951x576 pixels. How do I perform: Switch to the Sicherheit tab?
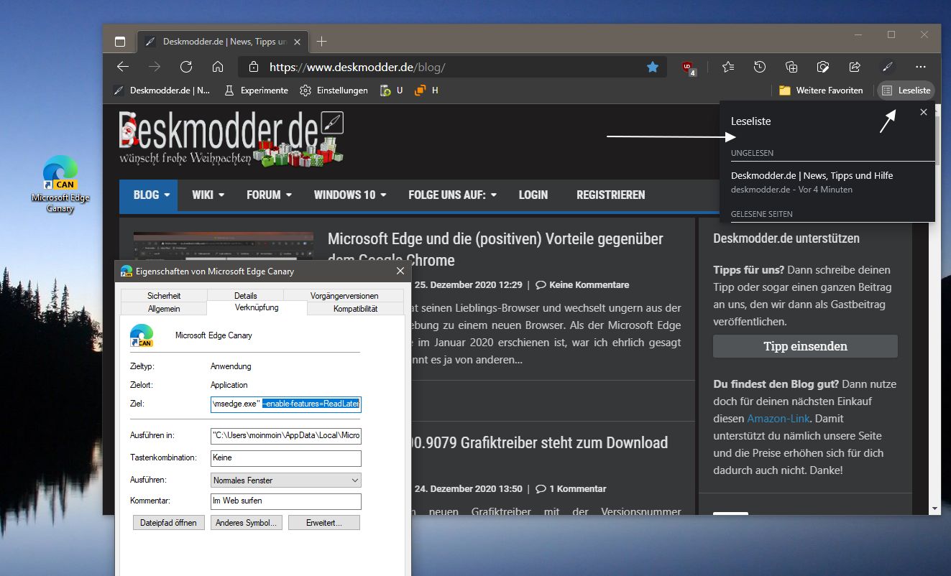tap(164, 296)
